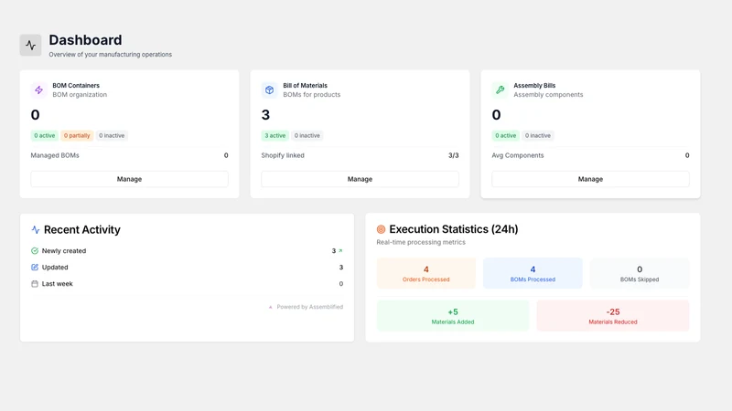Click the 'BOM organization' subtitle

(80, 95)
